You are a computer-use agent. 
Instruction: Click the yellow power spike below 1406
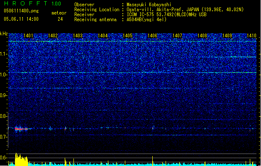[152, 161]
